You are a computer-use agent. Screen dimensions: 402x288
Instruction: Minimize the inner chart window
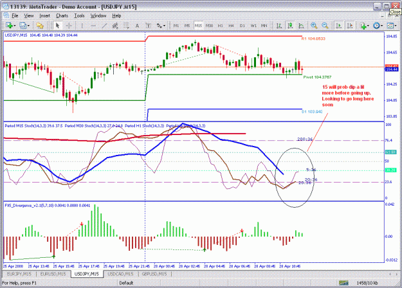click(382, 16)
